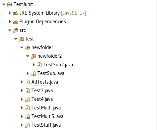Click the TestJunit project folder icon
This screenshot has height=130, width=157.
[10, 4]
